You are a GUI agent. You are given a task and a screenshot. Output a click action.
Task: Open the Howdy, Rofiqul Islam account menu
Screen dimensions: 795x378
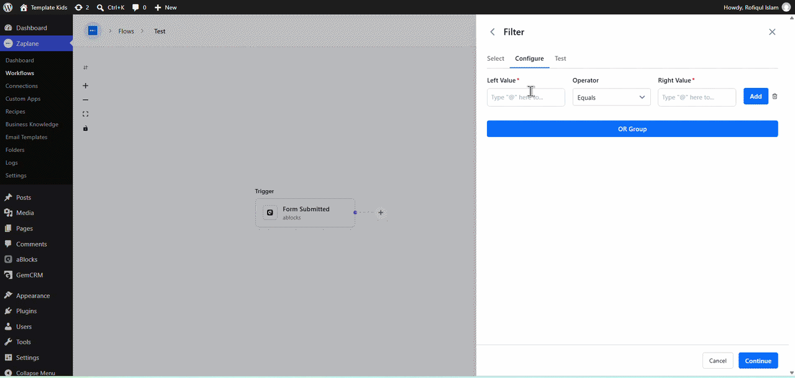tap(757, 7)
